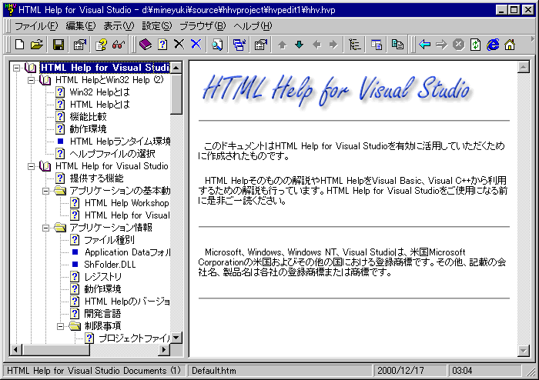Refresh the browser page with green arrows icon
Image resolution: width=539 pixels, height=380 pixels.
475,45
